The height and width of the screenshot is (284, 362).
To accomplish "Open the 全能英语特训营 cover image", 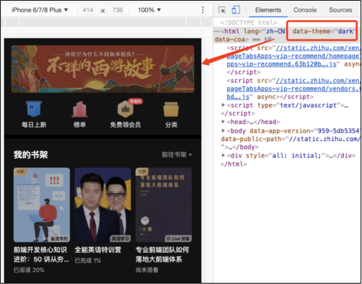I will pos(103,205).
